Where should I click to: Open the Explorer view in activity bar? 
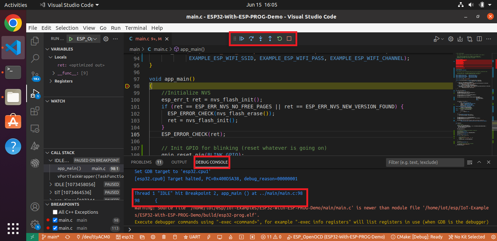tap(35, 41)
